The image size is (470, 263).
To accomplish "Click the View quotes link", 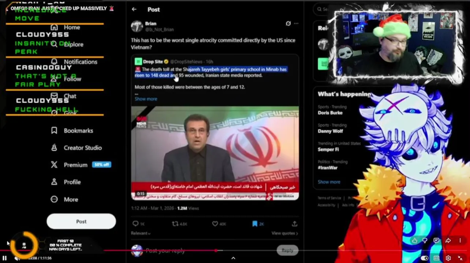I will coord(284,233).
